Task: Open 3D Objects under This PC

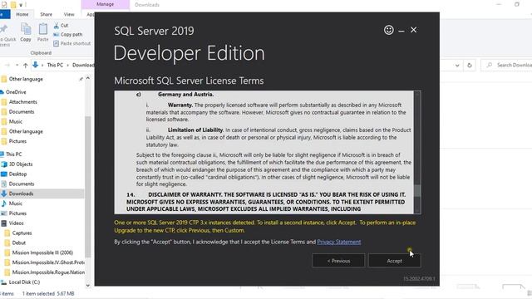Action: (x=20, y=164)
